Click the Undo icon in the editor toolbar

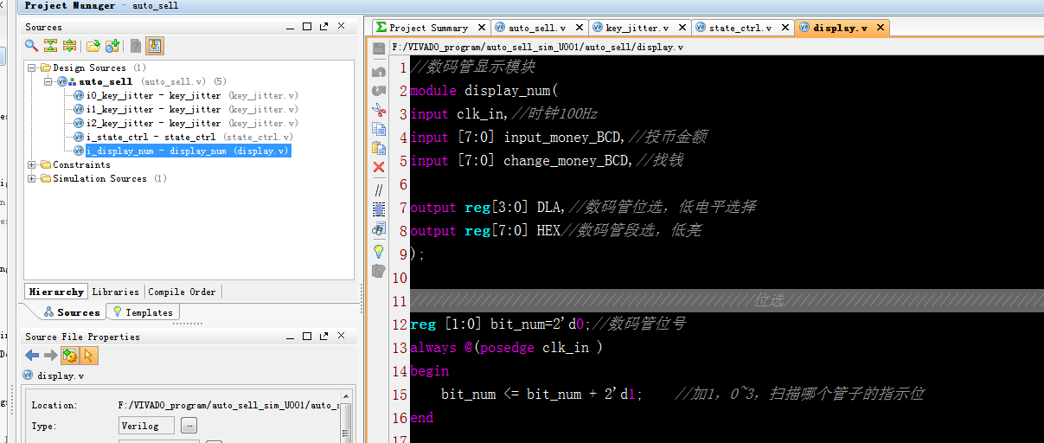click(379, 72)
